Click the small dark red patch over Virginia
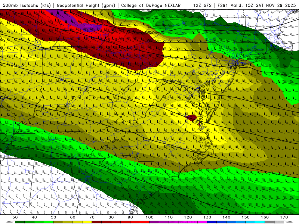The height and width of the screenshot is (224, 299). (192, 118)
